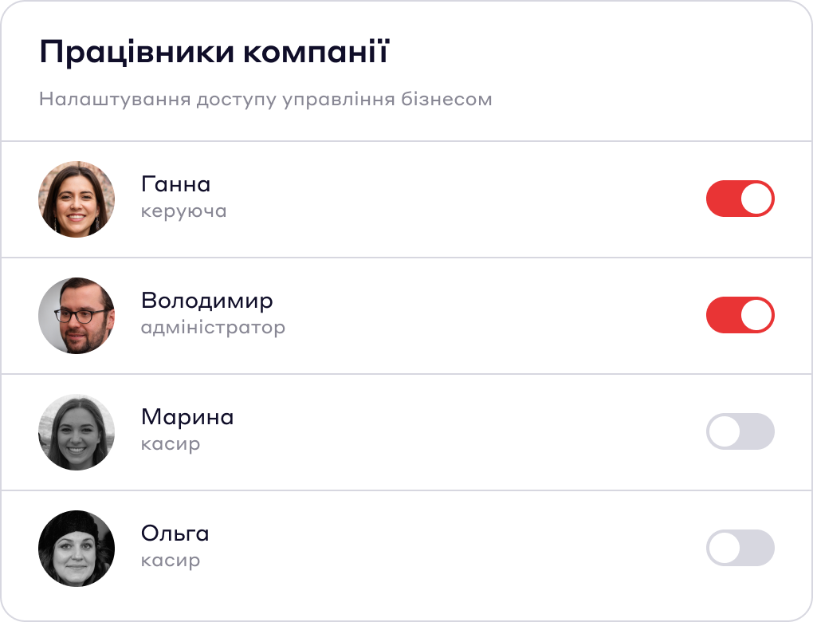The height and width of the screenshot is (622, 813).
Task: Click Ольга's касир role label
Action: click(168, 560)
